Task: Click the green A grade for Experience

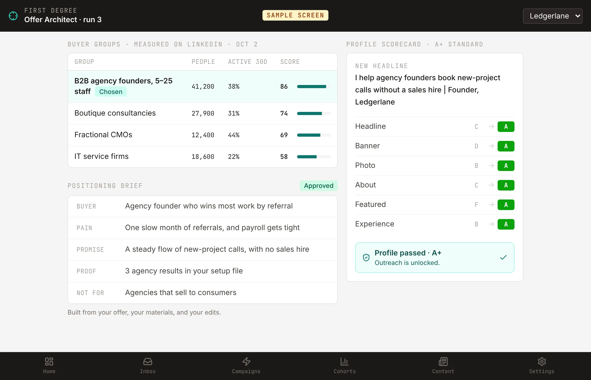Action: tap(506, 224)
